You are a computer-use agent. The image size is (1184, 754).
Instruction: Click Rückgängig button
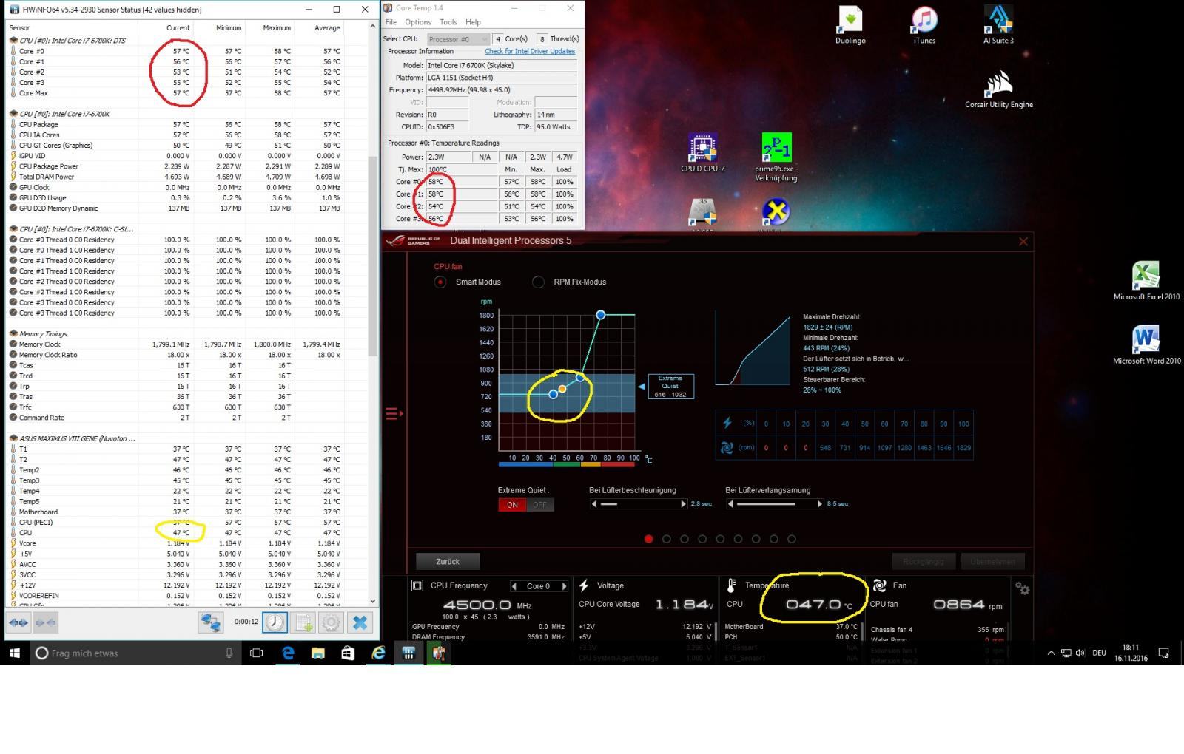[x=924, y=561]
